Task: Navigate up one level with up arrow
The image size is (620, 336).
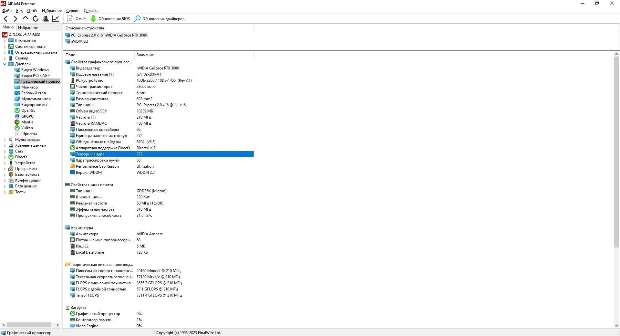Action: point(26,18)
